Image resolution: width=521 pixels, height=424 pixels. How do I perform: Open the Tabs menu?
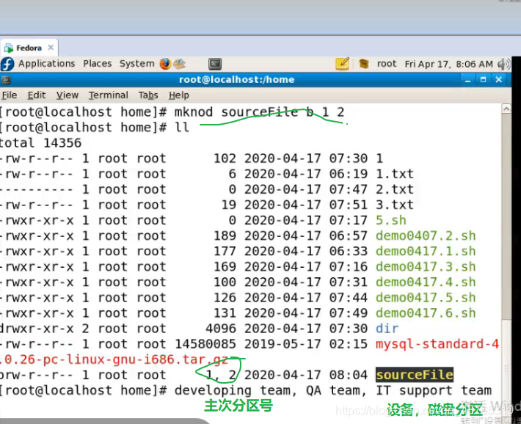148,95
